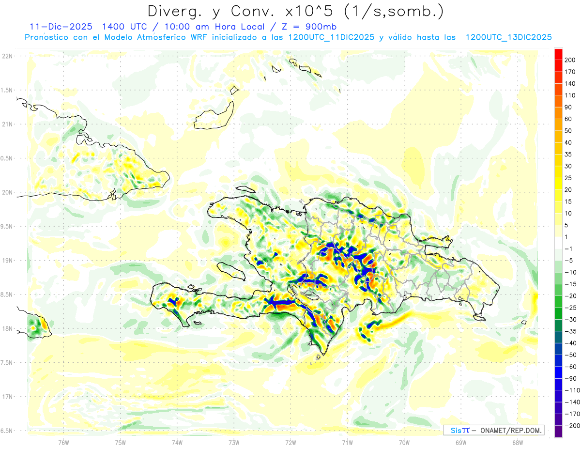
Task: Click the "71W" longitude label
Action: tap(347, 443)
